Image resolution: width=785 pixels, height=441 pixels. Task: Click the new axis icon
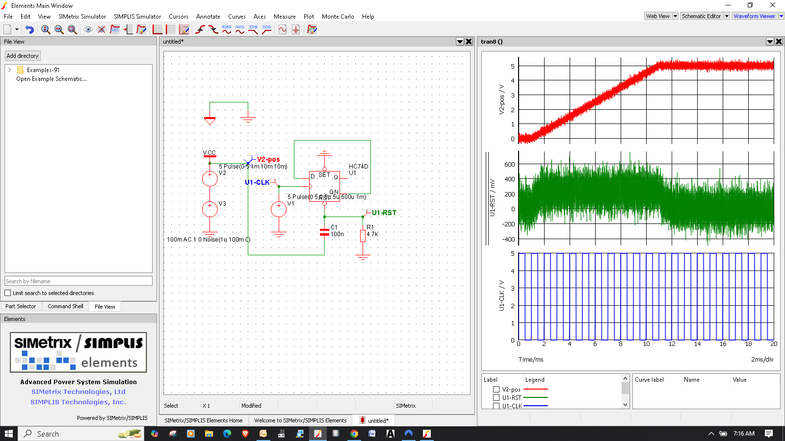tap(157, 29)
